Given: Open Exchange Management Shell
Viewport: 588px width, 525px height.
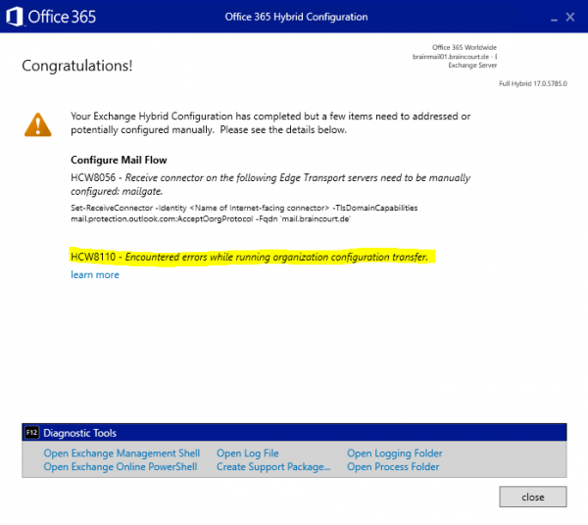Looking at the screenshot, I should pos(122,453).
